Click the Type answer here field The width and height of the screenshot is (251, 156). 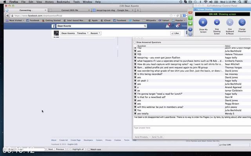point(192,130)
